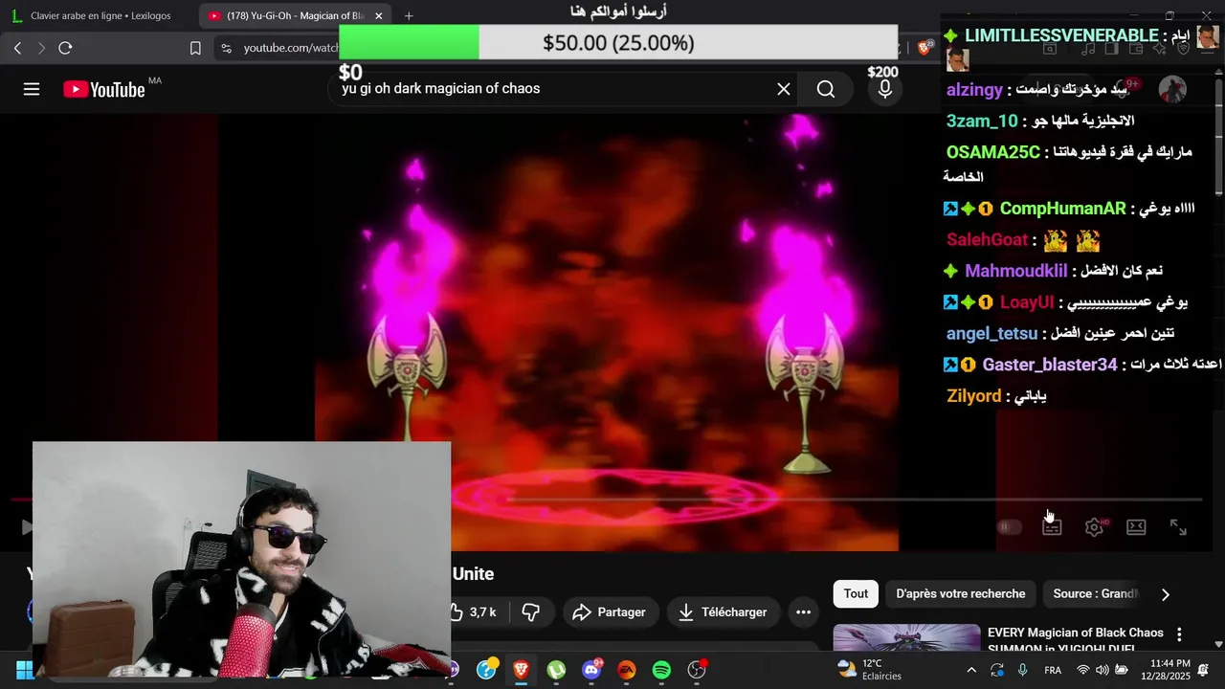Viewport: 1225px width, 689px height.
Task: Select the Source : Grand chip
Action: (1094, 594)
